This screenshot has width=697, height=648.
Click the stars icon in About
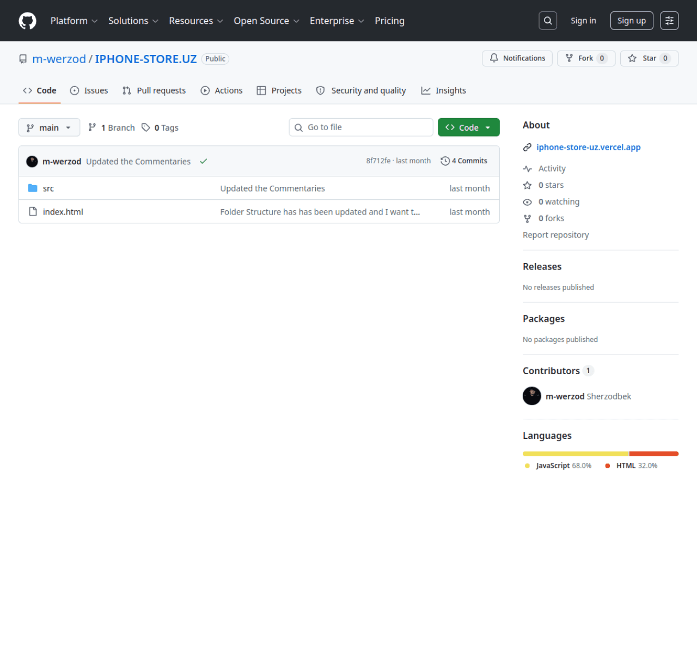527,186
